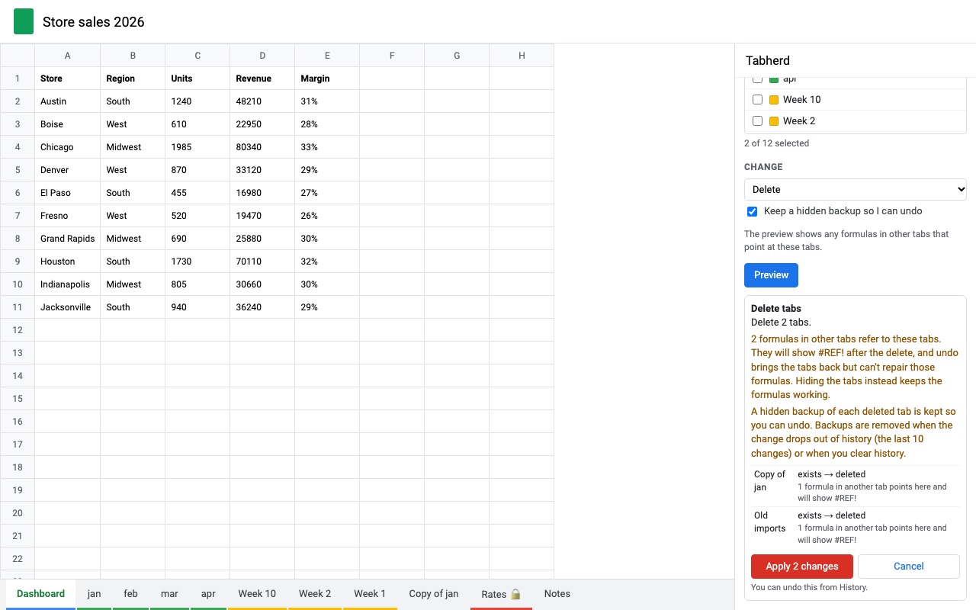
Task: Select row 5 header
Action: [x=18, y=170]
